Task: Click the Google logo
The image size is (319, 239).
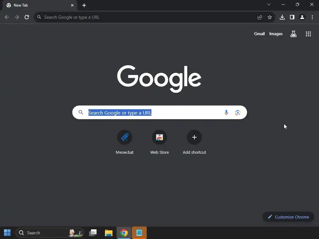Action: [159, 79]
